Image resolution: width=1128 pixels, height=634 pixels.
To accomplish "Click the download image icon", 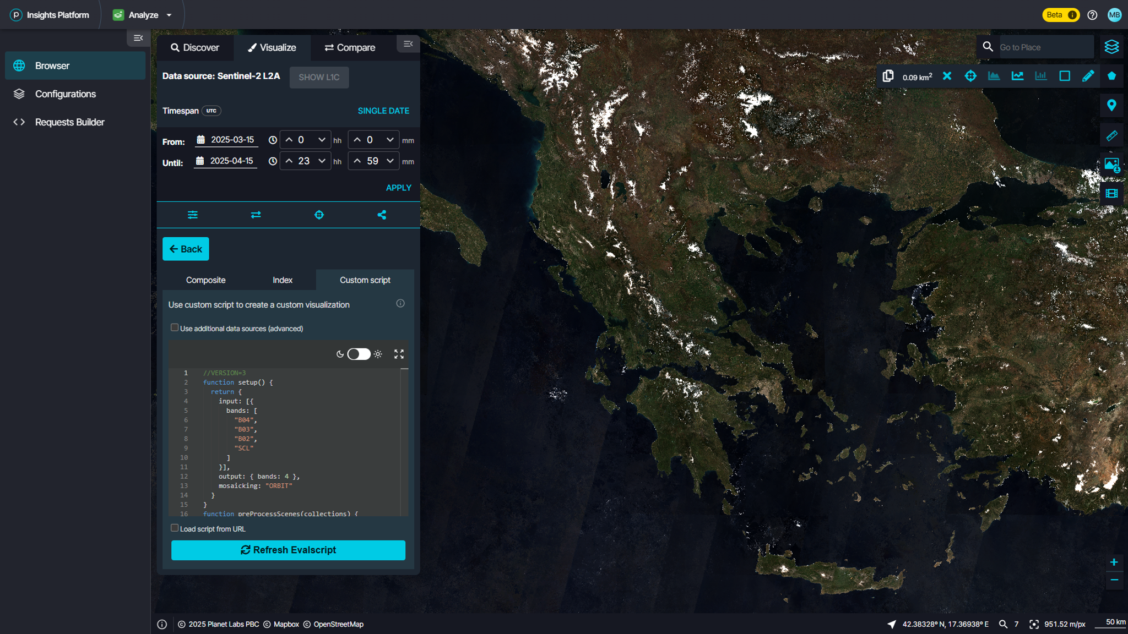I will click(1111, 165).
